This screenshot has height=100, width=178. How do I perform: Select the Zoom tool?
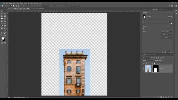click(x=2, y=35)
